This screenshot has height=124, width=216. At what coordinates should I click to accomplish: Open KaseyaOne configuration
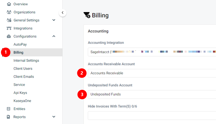(x=22, y=101)
